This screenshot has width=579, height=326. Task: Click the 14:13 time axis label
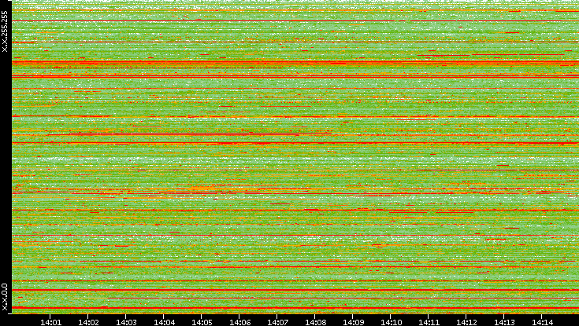(504, 322)
